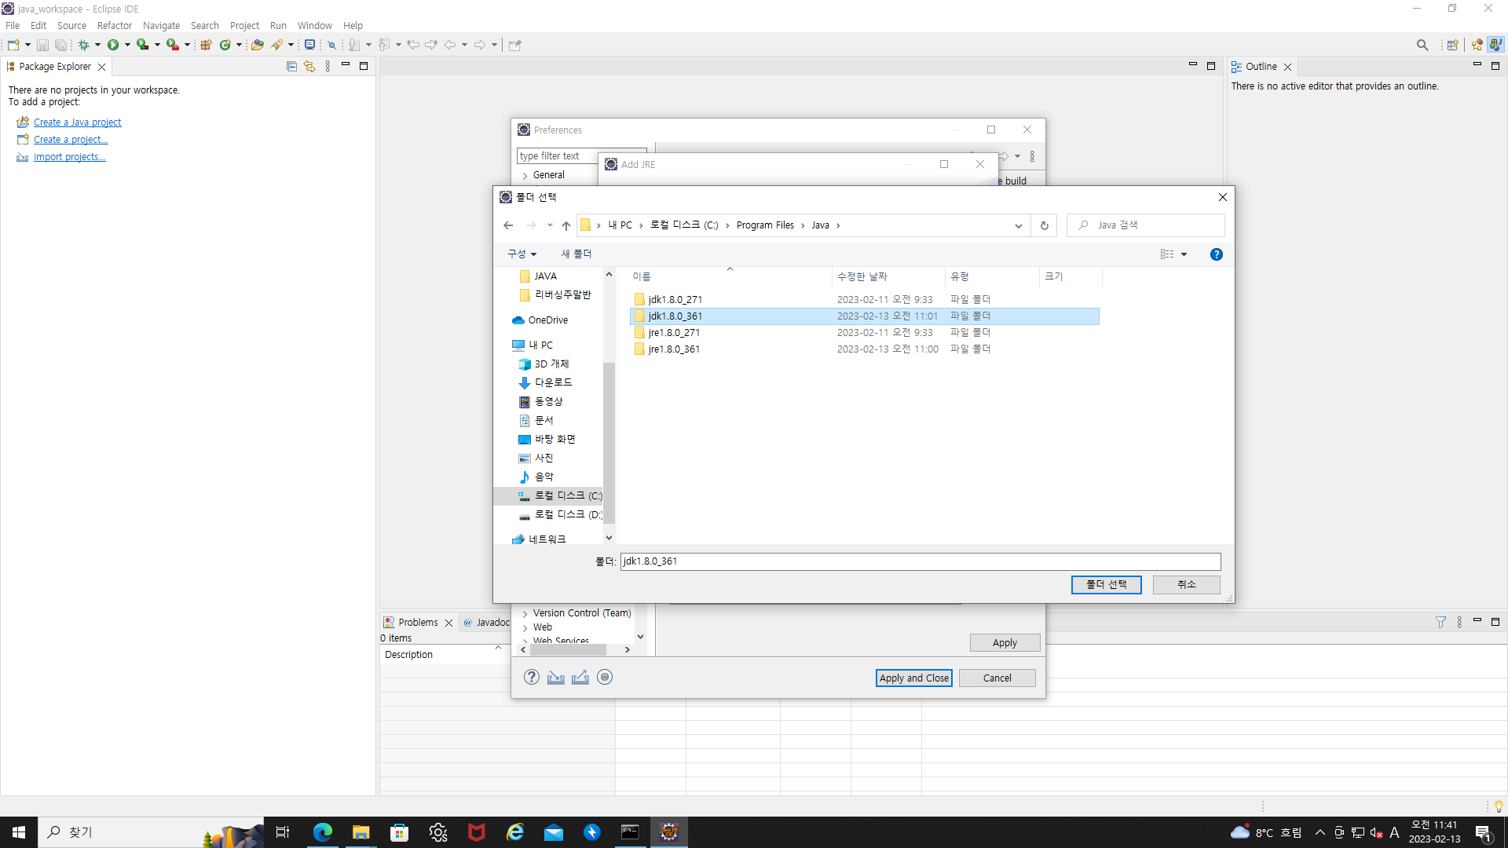This screenshot has width=1508, height=848.
Task: Click the Java 검색 search box
Action: click(1146, 225)
